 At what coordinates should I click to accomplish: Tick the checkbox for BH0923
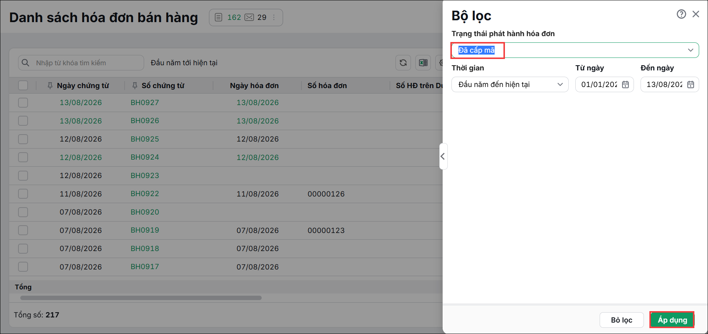pyautogui.click(x=23, y=175)
